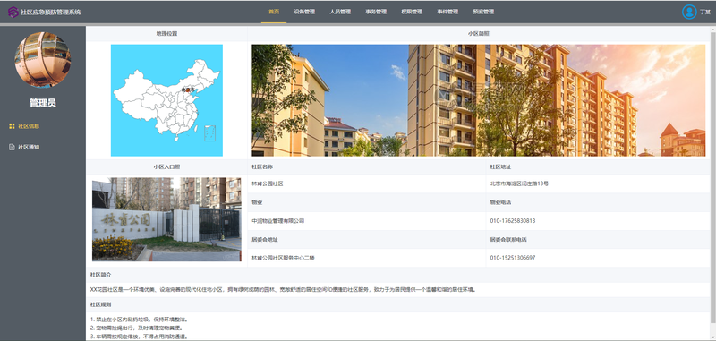
Task: Open the 首页 tab
Action: (274, 12)
